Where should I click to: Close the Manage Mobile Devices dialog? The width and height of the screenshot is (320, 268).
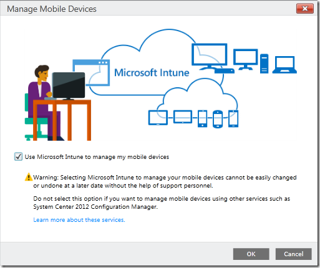point(305,9)
